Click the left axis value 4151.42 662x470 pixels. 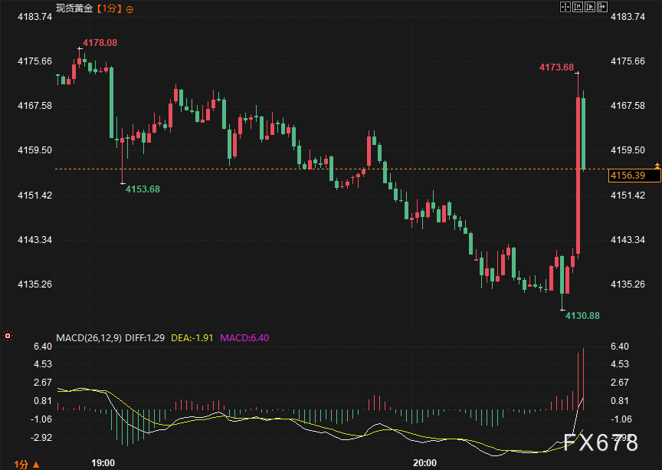pyautogui.click(x=34, y=195)
